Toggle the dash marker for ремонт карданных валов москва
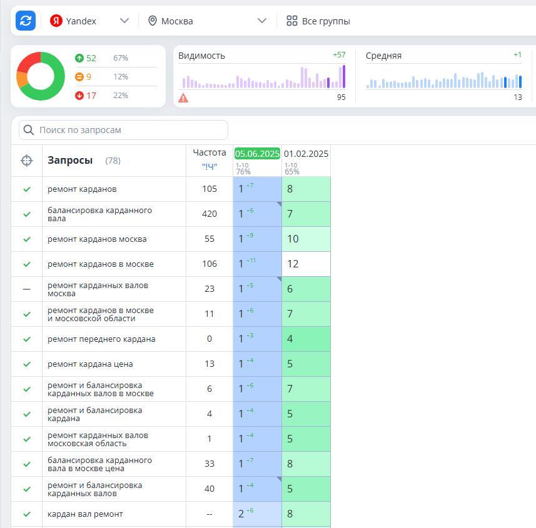Image resolution: width=536 pixels, height=528 pixels. pos(27,289)
